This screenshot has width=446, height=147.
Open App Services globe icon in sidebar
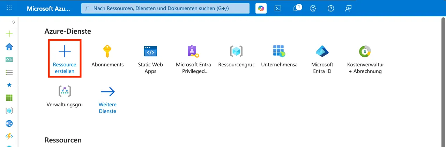click(9, 123)
